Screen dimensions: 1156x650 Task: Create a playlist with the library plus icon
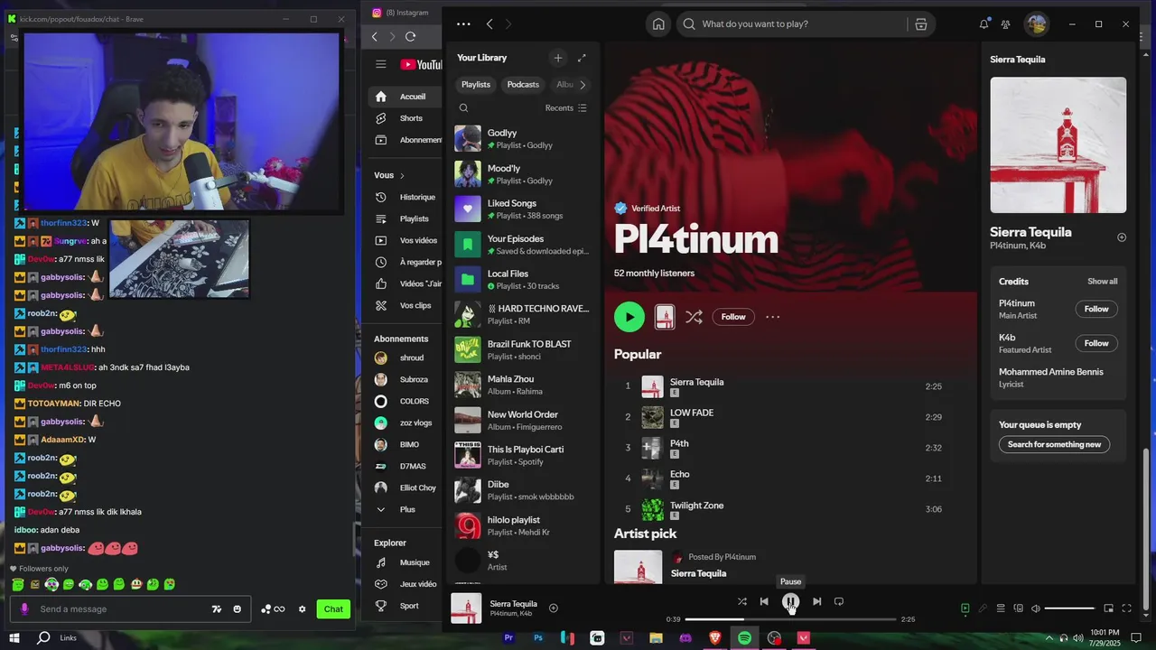coord(557,58)
